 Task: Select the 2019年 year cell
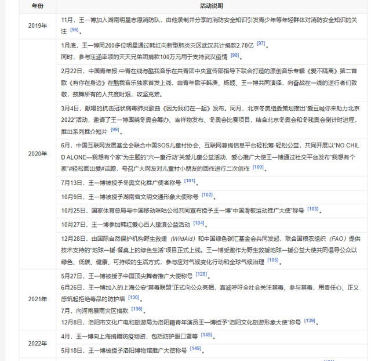point(37,26)
